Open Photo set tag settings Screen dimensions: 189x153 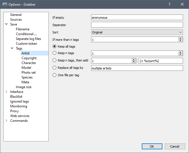tap(29, 73)
